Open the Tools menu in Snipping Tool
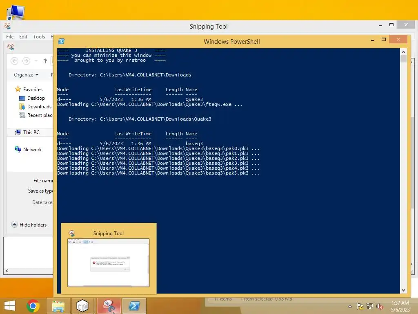 39,36
